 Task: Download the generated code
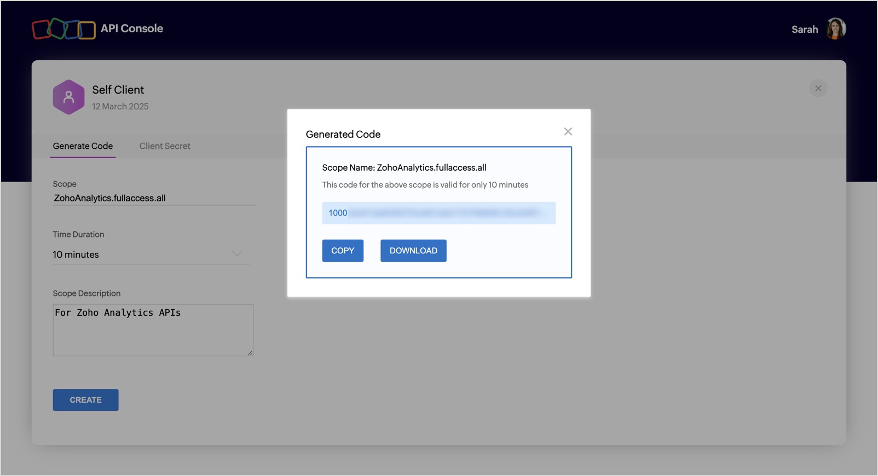(413, 251)
